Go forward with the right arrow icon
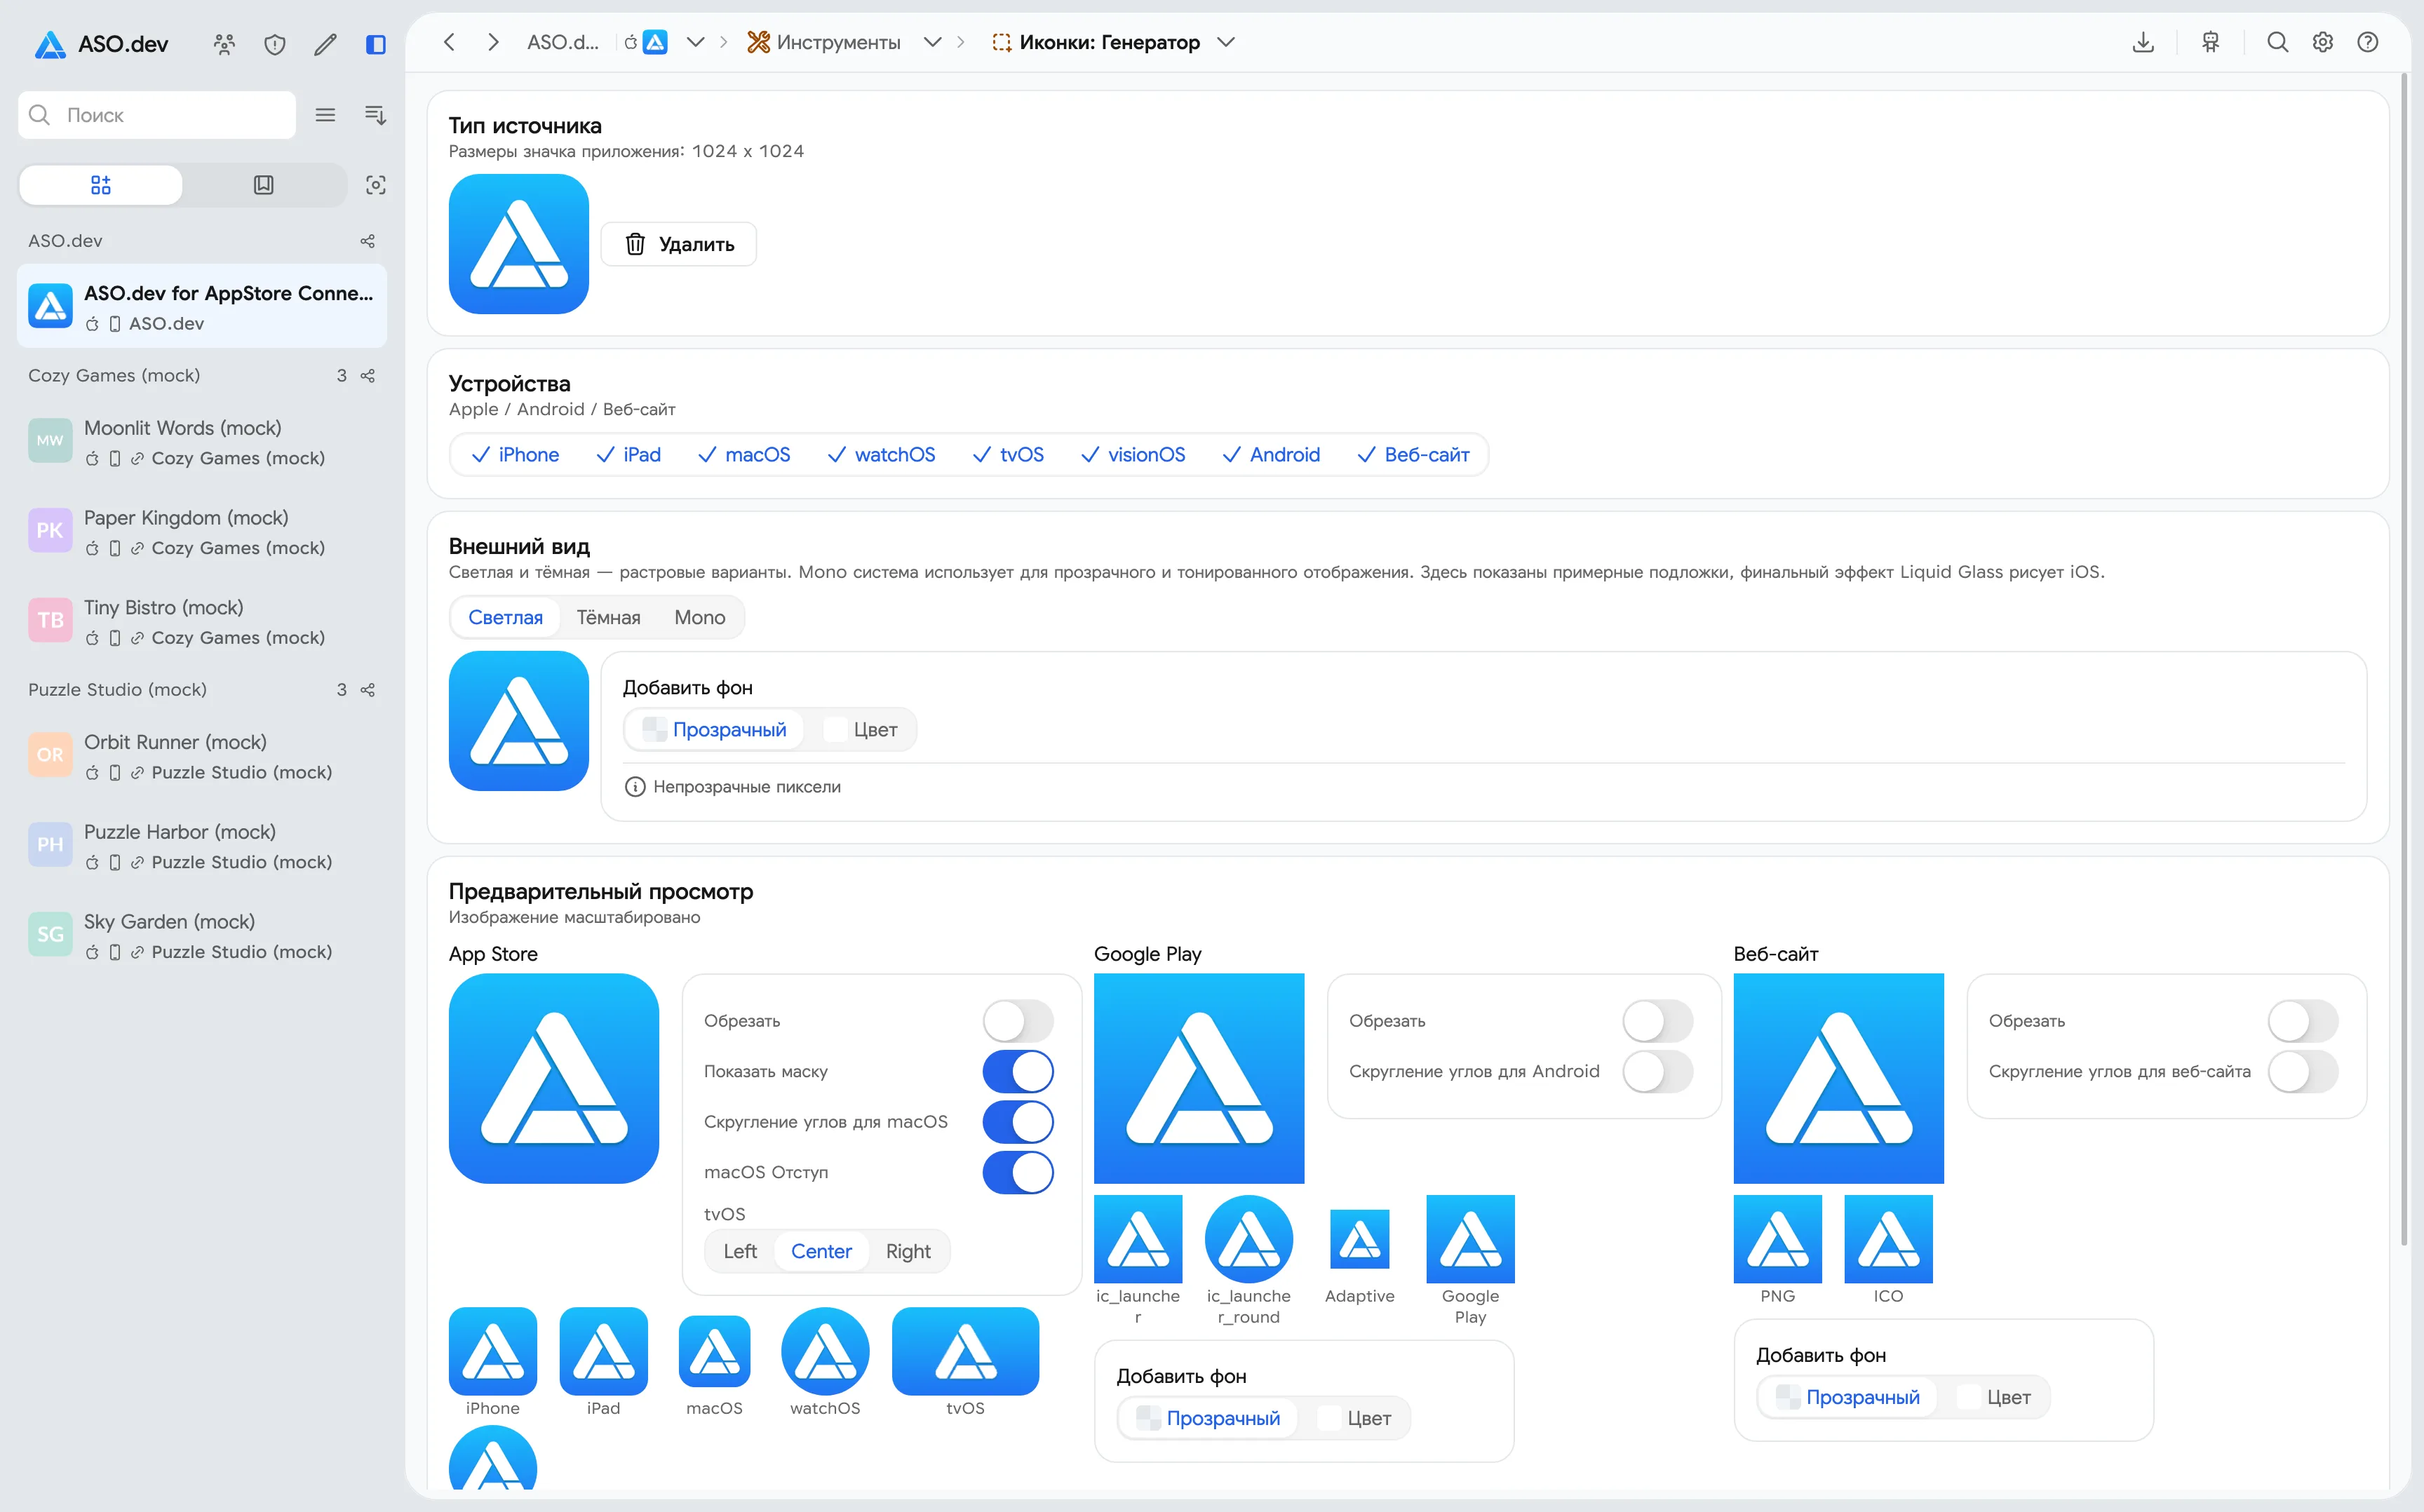 click(493, 42)
